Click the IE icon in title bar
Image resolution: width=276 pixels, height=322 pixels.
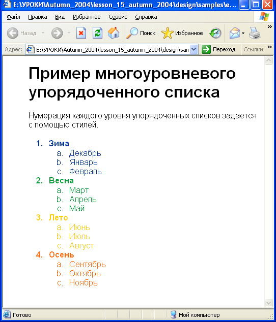(x=7, y=4)
